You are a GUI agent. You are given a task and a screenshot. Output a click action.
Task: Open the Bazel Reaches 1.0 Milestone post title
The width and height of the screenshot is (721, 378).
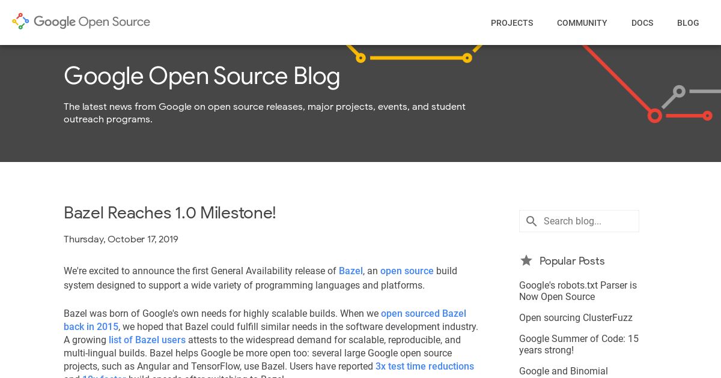(169, 213)
